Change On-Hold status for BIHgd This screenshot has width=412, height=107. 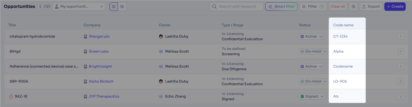(x=312, y=52)
